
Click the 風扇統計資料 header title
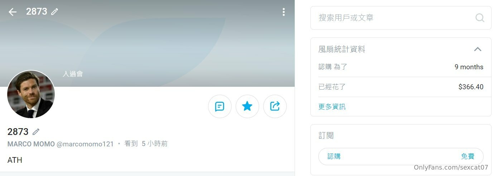click(342, 49)
